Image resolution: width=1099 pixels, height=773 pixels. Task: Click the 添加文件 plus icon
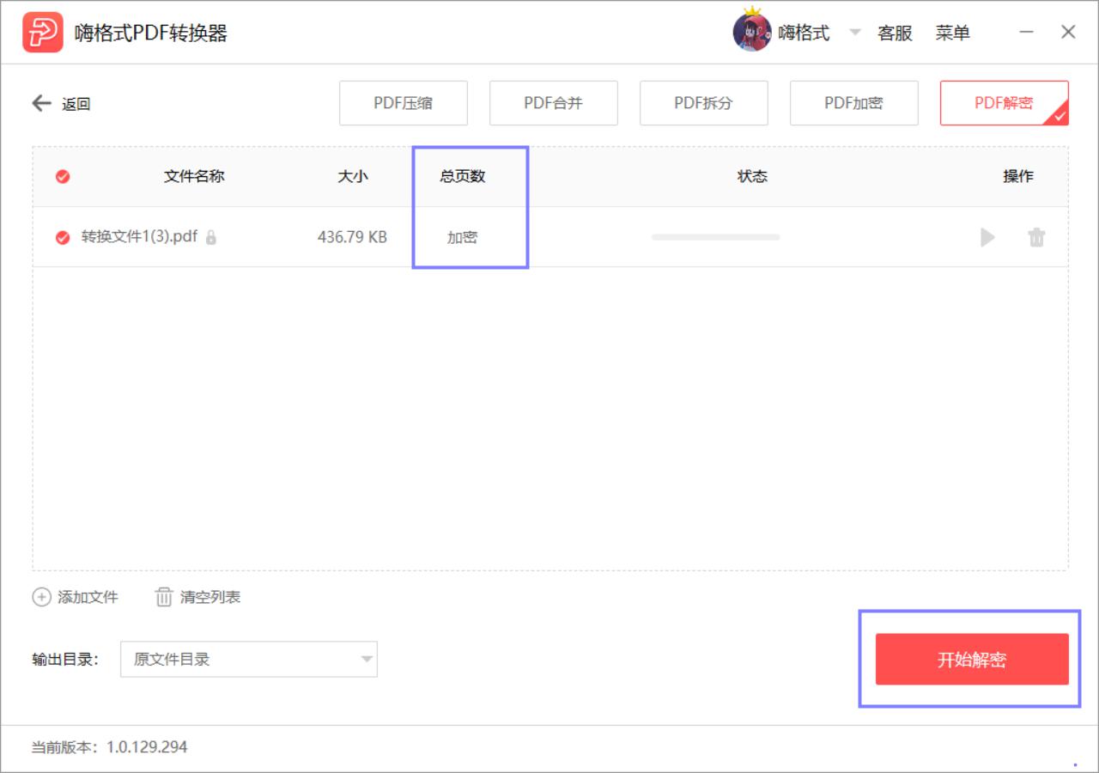pos(41,596)
